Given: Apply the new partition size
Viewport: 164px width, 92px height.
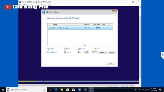Looking at the screenshot, I should click(102, 52).
